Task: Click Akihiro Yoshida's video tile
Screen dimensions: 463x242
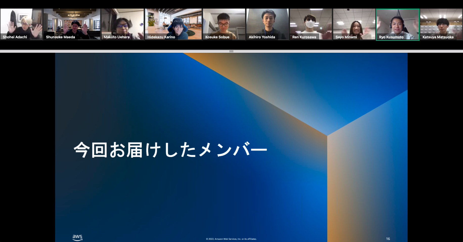Action: point(268,24)
